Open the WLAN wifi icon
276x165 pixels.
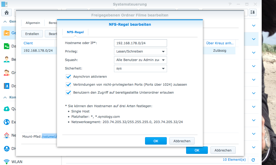point(7,162)
